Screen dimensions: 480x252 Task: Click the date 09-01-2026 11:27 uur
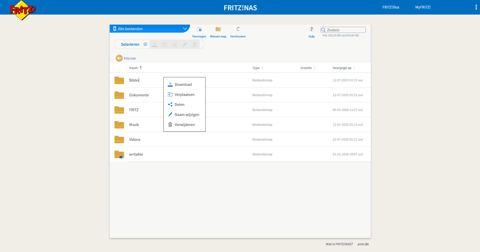tap(348, 110)
